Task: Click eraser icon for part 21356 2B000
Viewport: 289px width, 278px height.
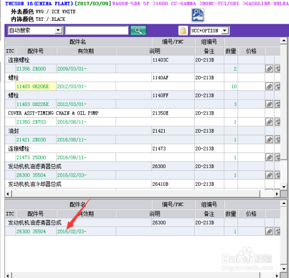Action: tap(269, 69)
